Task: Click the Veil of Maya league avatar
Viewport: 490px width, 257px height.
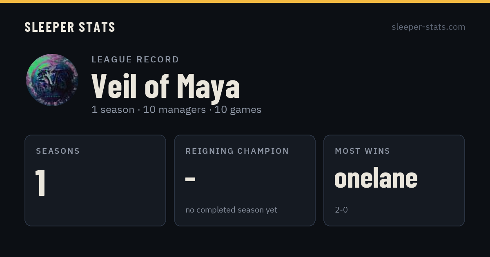Action: tap(52, 80)
